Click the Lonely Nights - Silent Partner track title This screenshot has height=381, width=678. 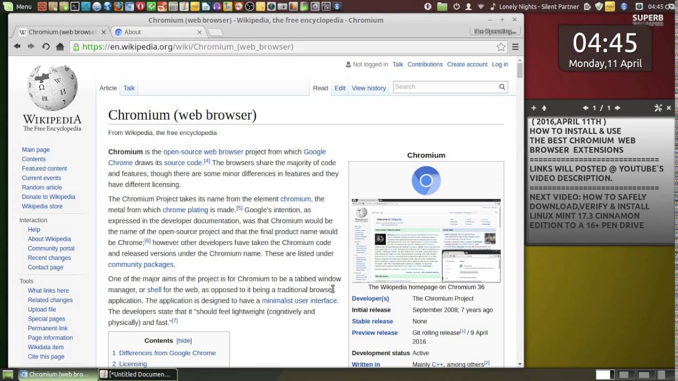point(539,6)
